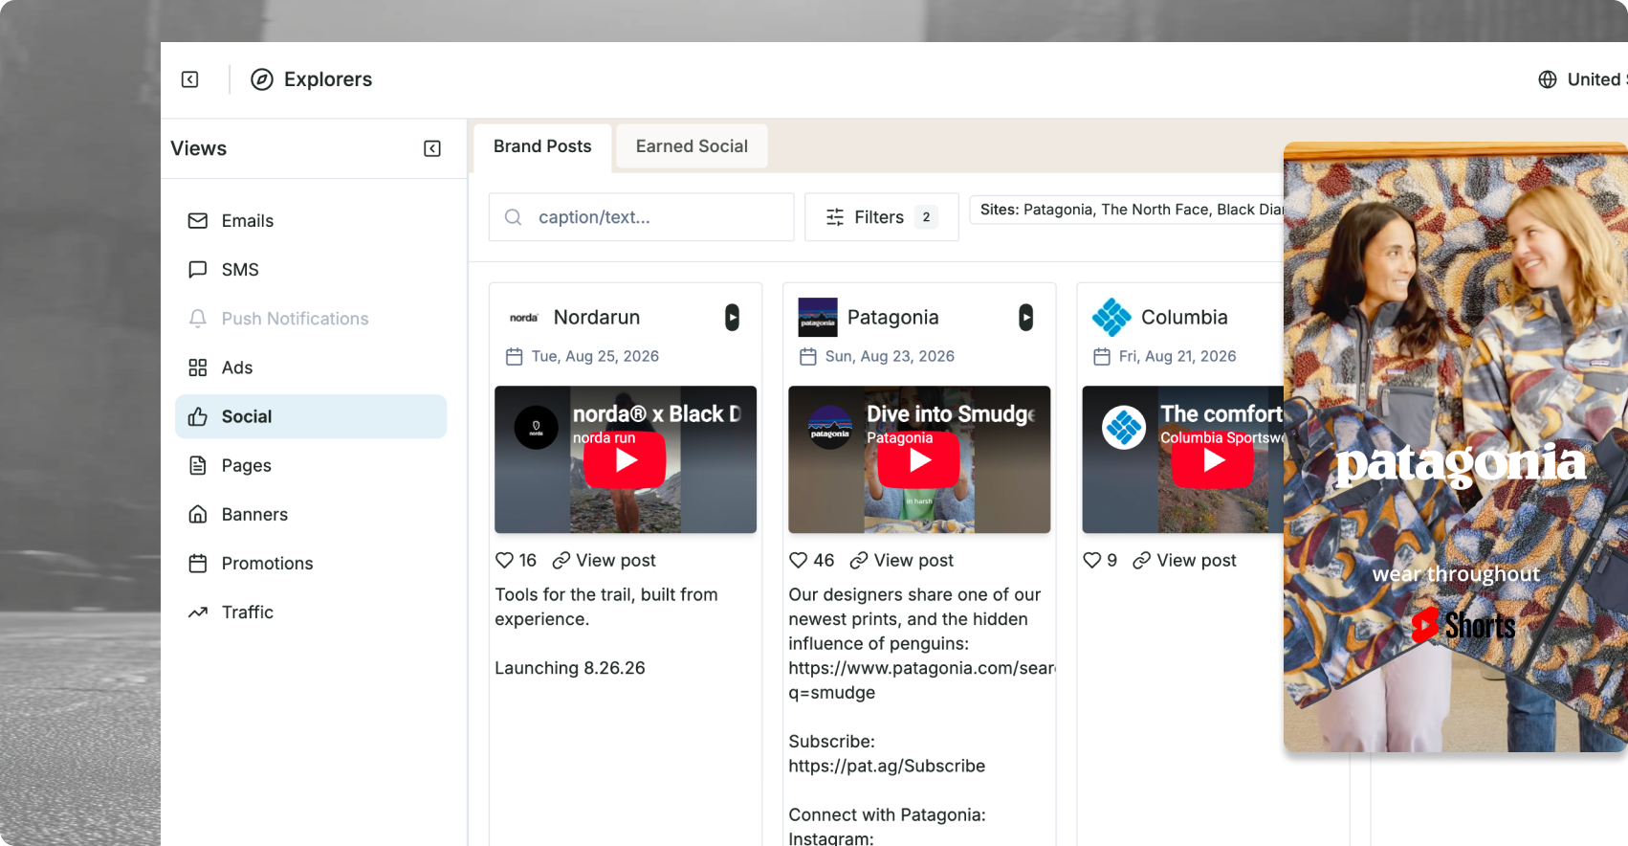This screenshot has width=1628, height=846.
Task: Click the video type icon on Patagonia card
Action: point(1025,318)
